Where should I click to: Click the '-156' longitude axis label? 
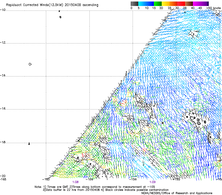point(133,179)
